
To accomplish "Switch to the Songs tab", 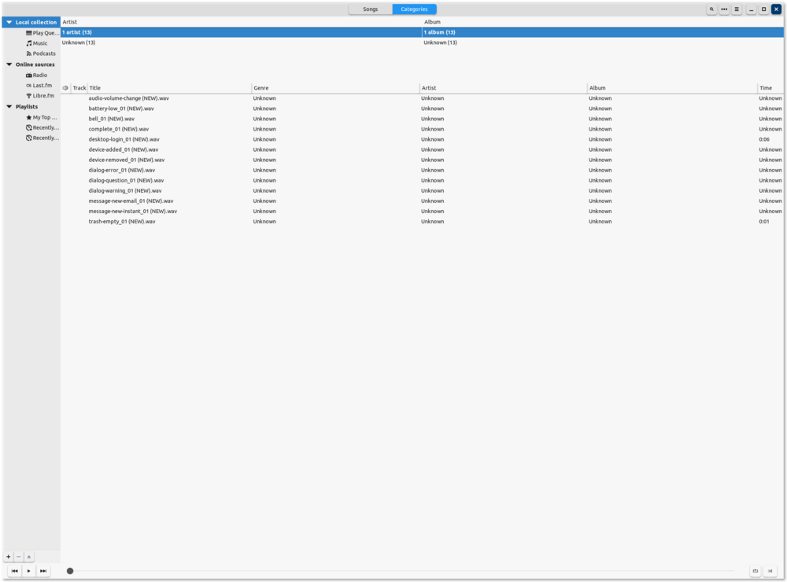I will point(370,9).
